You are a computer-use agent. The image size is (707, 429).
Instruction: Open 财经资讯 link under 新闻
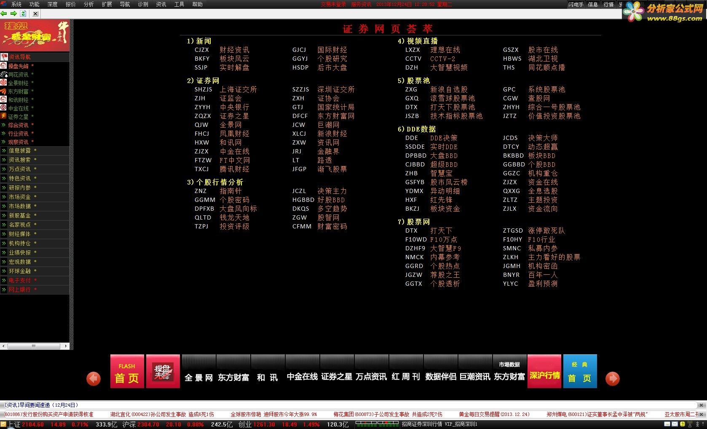(234, 50)
